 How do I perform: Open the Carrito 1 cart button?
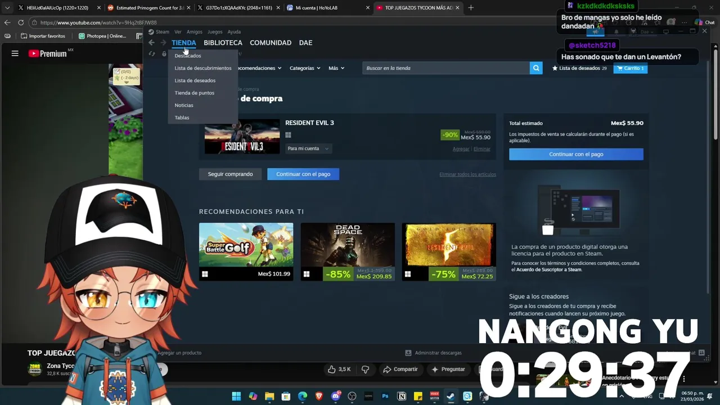[631, 68]
